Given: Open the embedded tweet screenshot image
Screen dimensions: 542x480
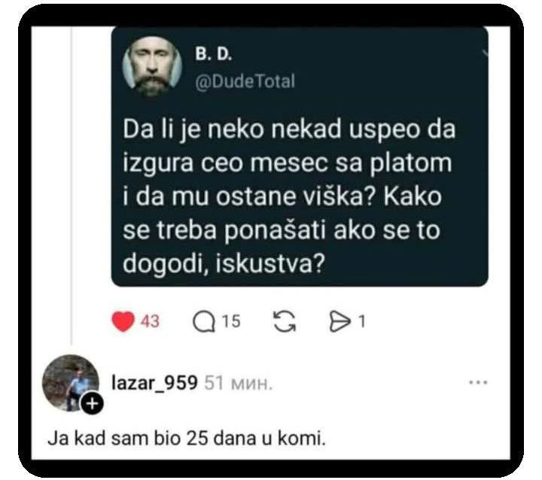Looking at the screenshot, I should pyautogui.click(x=300, y=156).
